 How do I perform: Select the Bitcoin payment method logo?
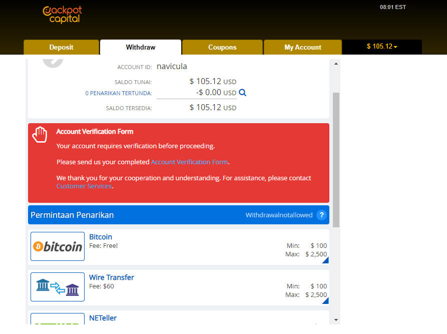click(57, 246)
